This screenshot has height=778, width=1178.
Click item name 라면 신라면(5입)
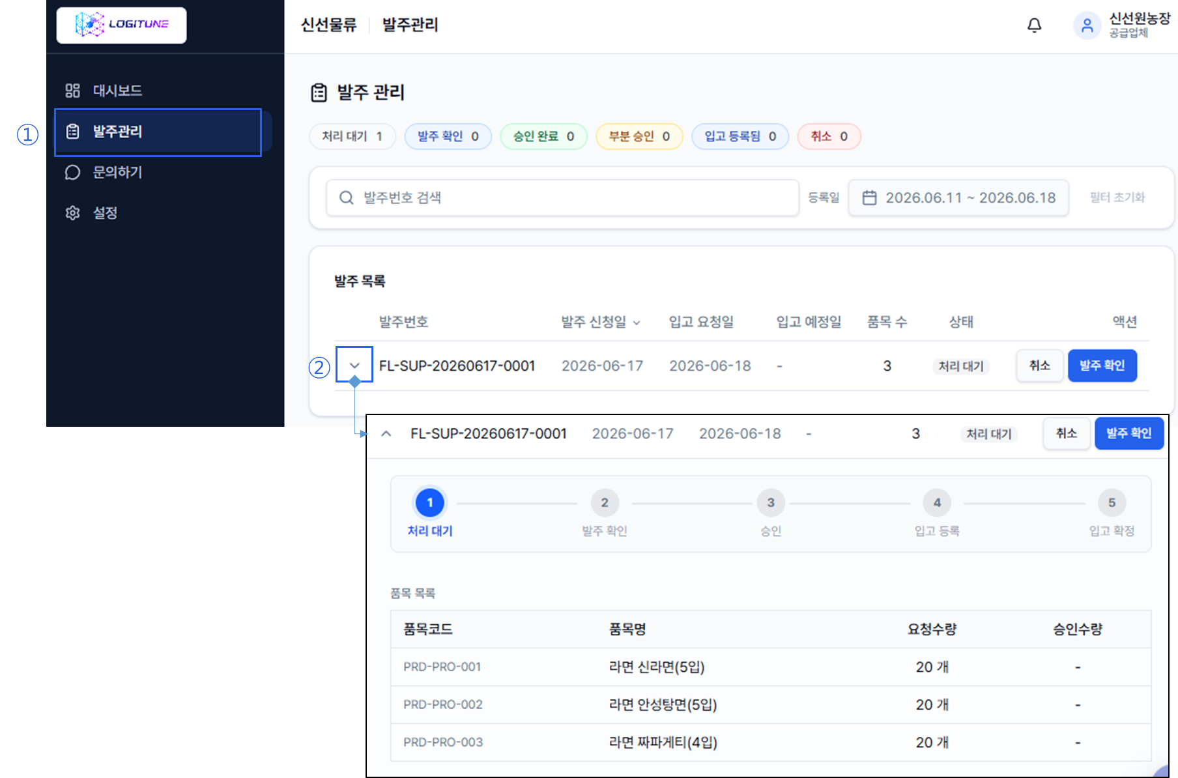click(x=657, y=667)
